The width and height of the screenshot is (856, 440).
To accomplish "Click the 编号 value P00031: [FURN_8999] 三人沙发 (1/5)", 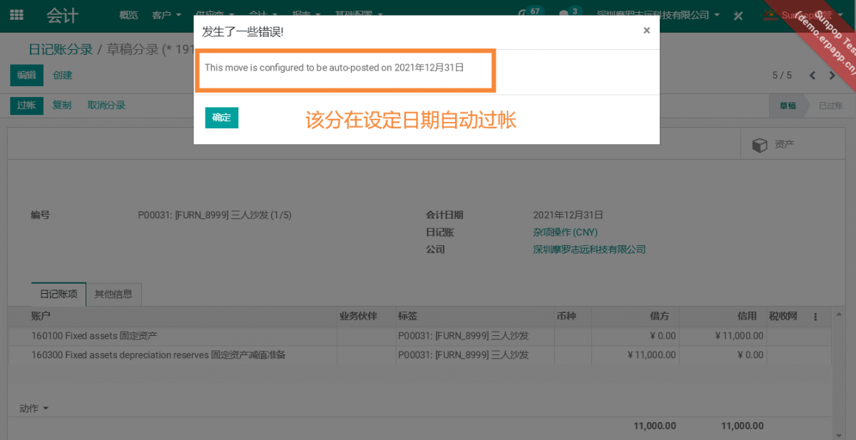I will [x=215, y=215].
